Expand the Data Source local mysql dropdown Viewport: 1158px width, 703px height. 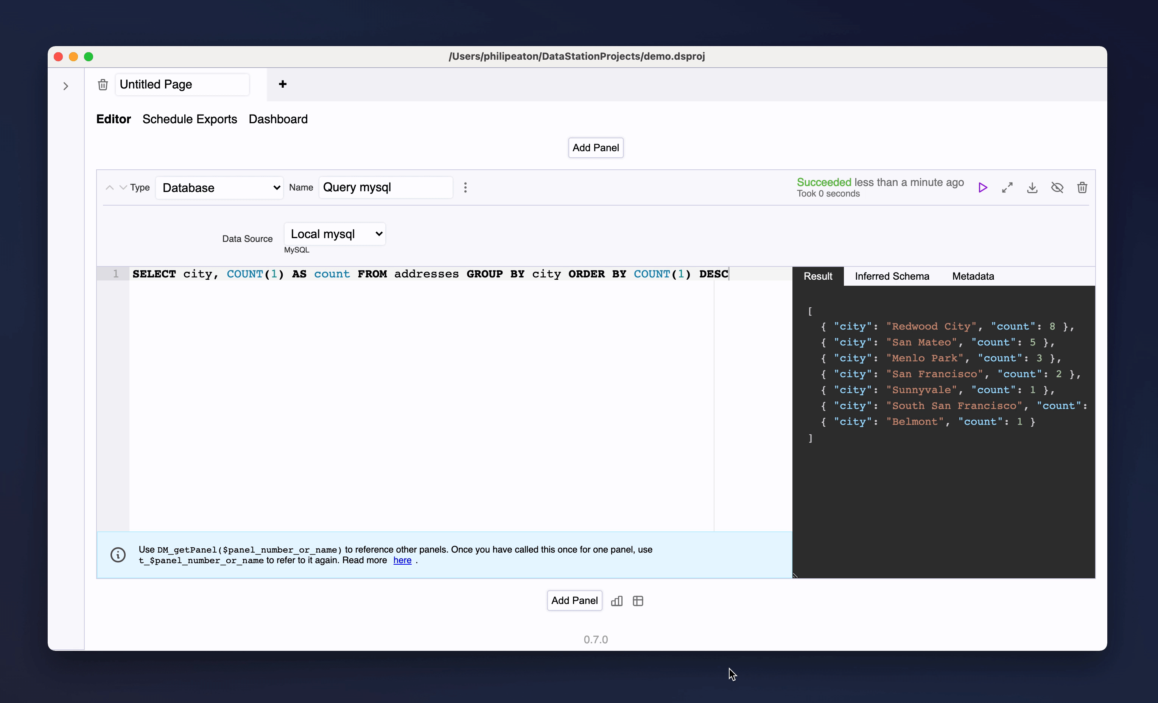click(x=335, y=234)
